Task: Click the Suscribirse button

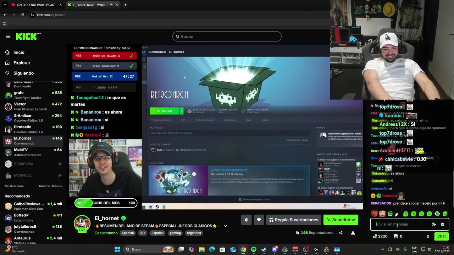Action: click(x=341, y=220)
